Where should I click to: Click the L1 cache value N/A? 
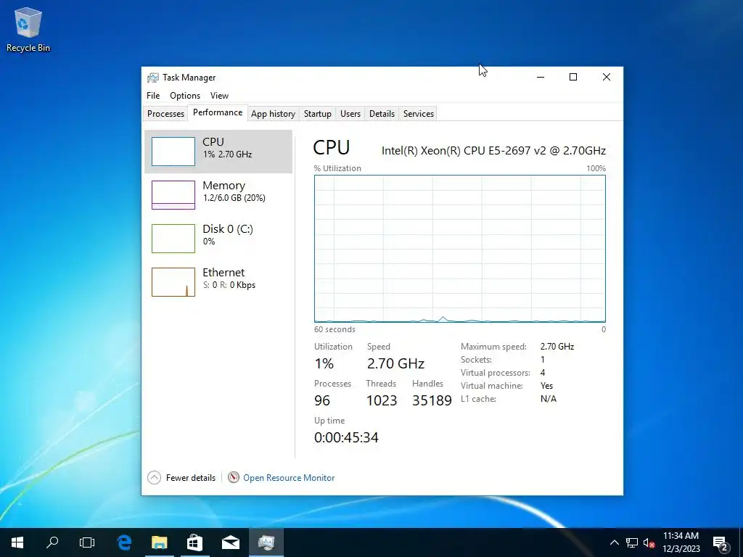pyautogui.click(x=549, y=399)
